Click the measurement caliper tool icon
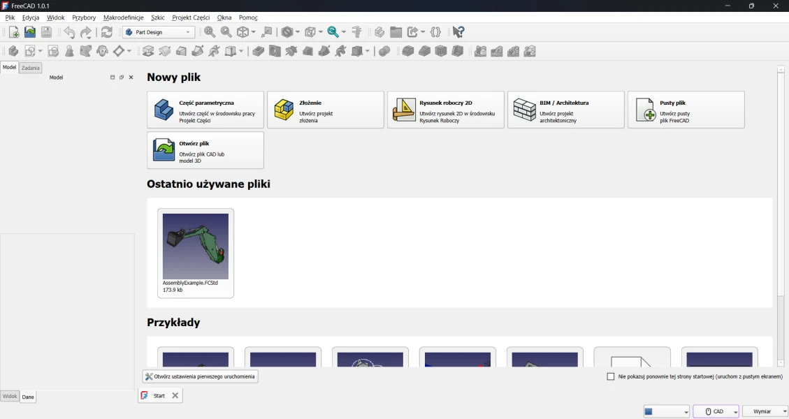Viewport: 789px width, 419px height. click(x=357, y=32)
